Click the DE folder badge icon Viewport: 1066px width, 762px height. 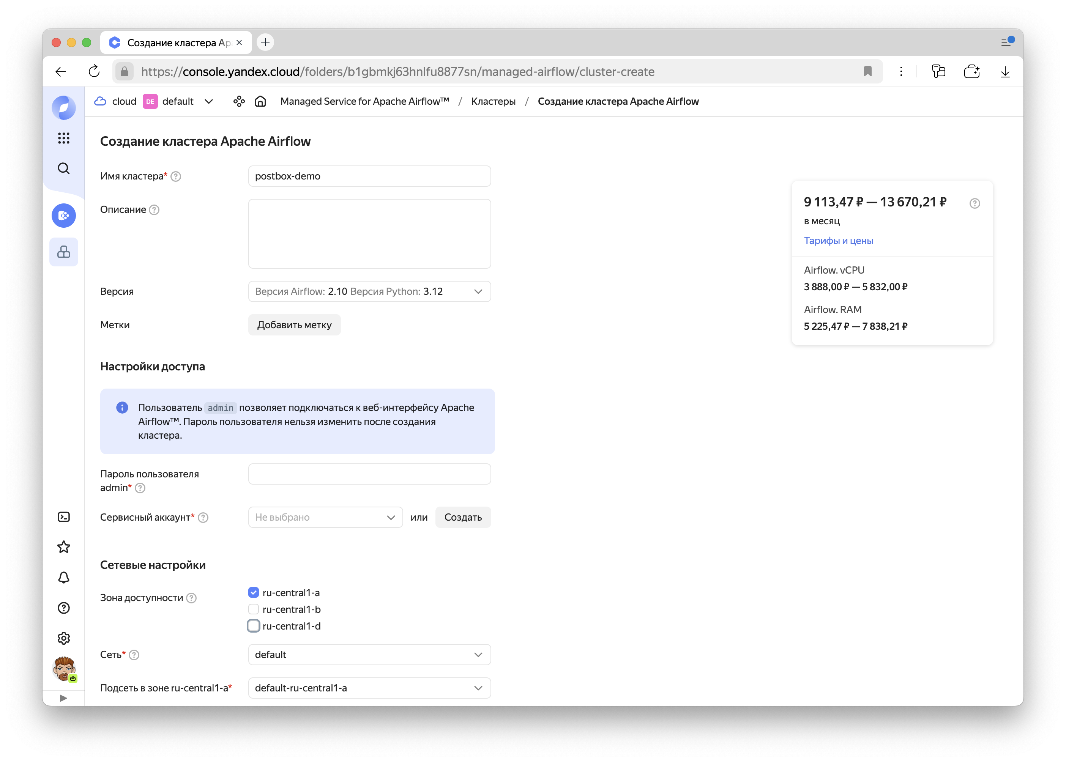tap(150, 101)
